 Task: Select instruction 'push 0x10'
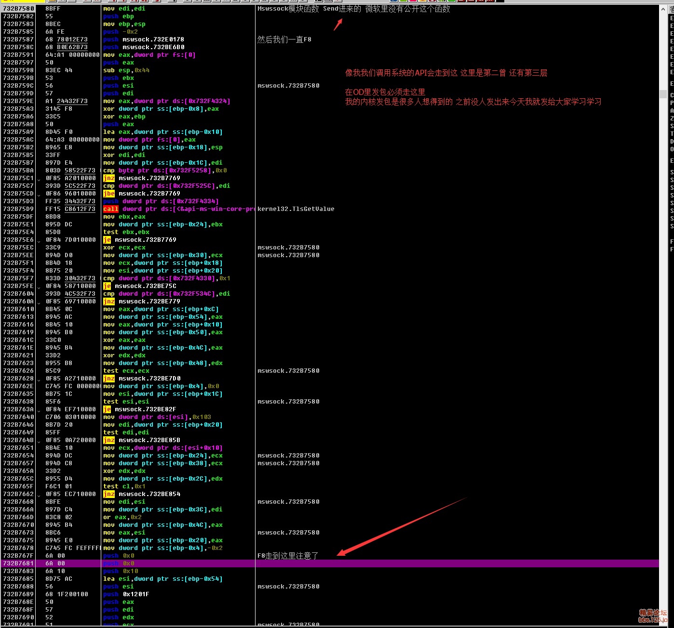(121, 571)
